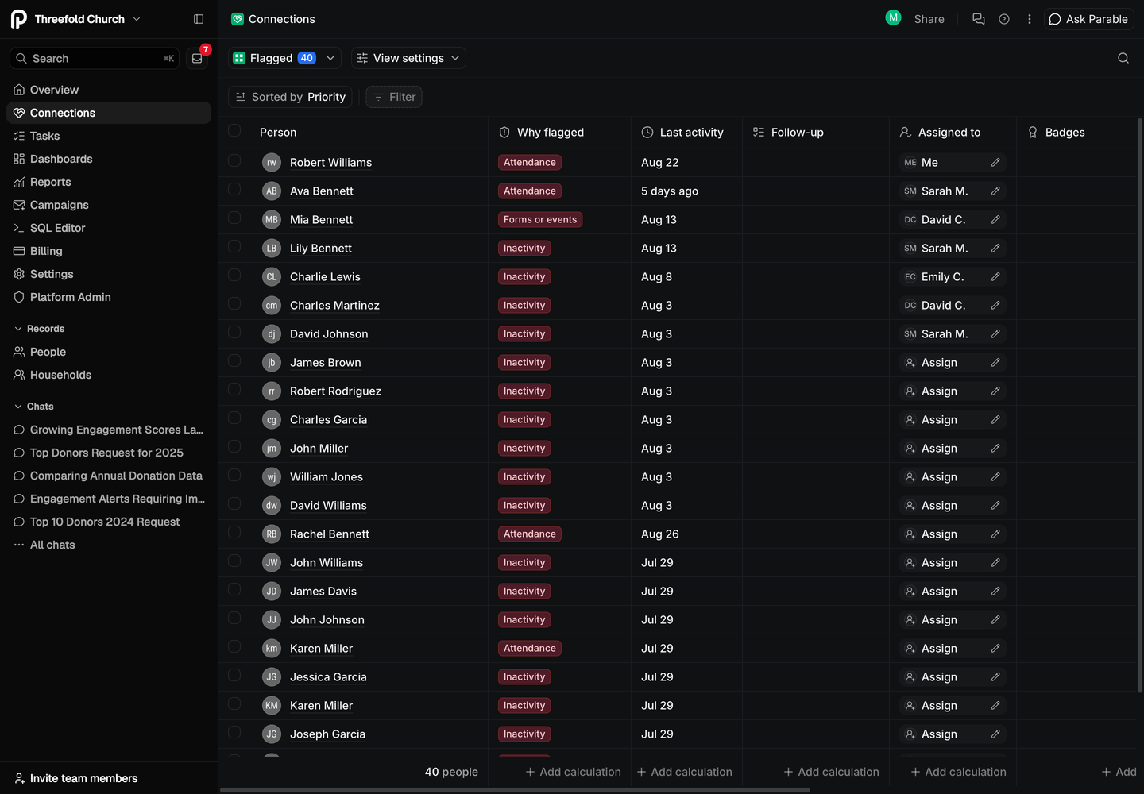Viewport: 1144px width, 794px height.
Task: Open Top Donors Request for 2025 chat
Action: click(109, 453)
